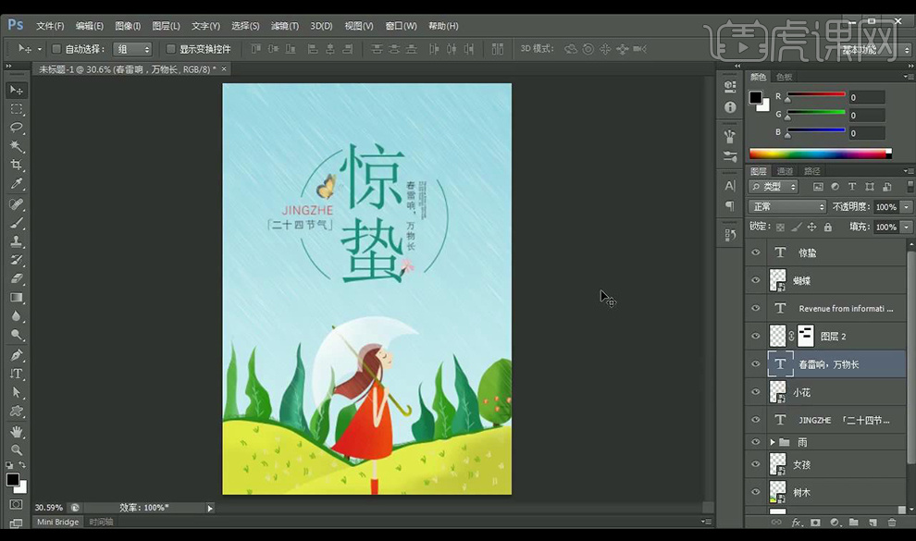Screen dimensions: 916x541
Task: Select the Magic Wand tool
Action: click(x=17, y=146)
